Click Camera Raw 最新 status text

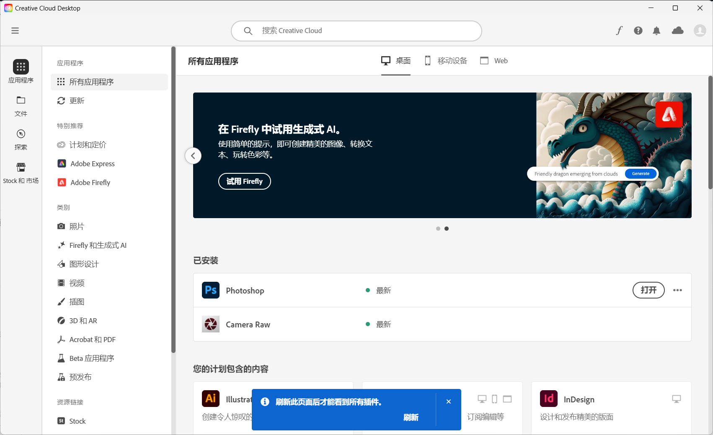[x=383, y=324]
